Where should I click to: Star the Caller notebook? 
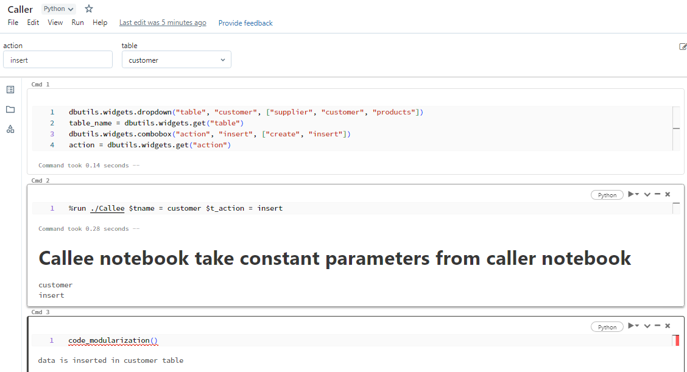(88, 9)
